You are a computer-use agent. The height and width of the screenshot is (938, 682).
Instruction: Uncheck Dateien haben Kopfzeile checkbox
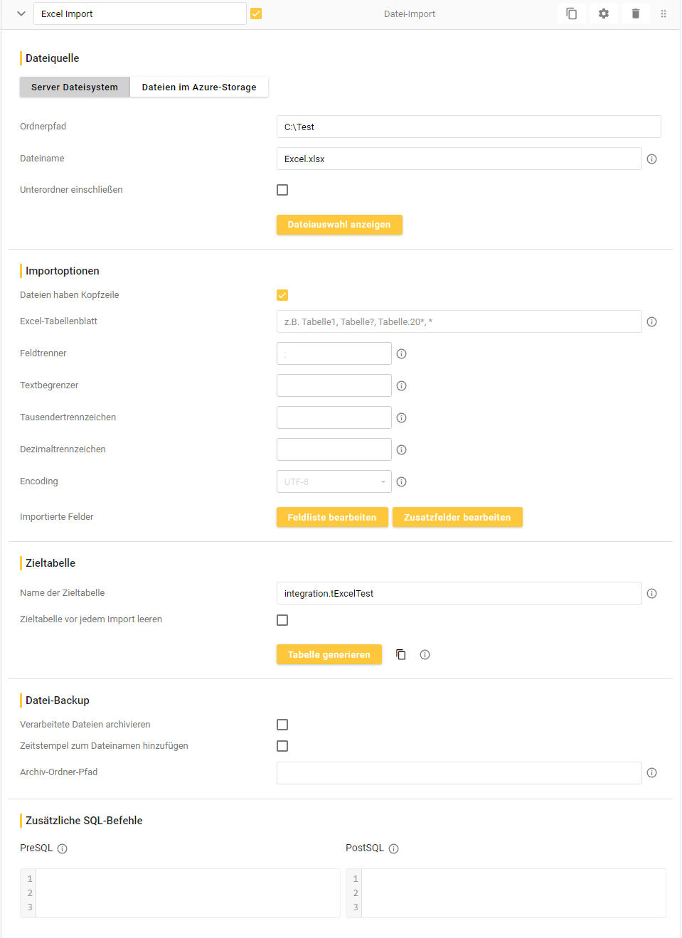click(282, 295)
